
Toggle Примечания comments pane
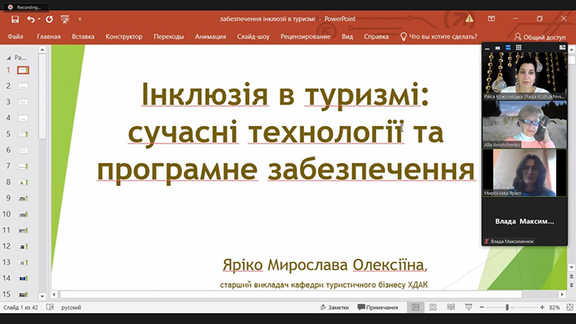(378, 307)
